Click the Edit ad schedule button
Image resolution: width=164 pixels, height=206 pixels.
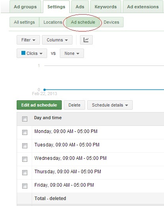click(39, 105)
